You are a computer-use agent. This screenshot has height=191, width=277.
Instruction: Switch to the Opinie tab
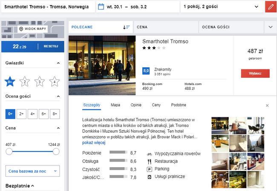tap(136, 105)
